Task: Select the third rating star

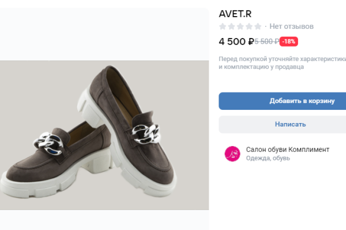Action: pos(240,26)
